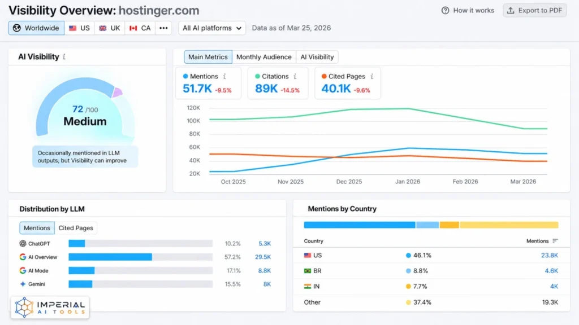The width and height of the screenshot is (579, 325).
Task: Select the US region tab
Action: pyautogui.click(x=79, y=28)
